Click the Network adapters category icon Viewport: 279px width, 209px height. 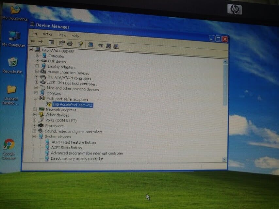[41, 109]
